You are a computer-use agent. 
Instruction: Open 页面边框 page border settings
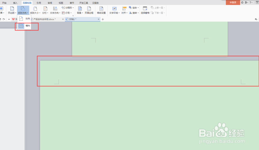coord(89,10)
